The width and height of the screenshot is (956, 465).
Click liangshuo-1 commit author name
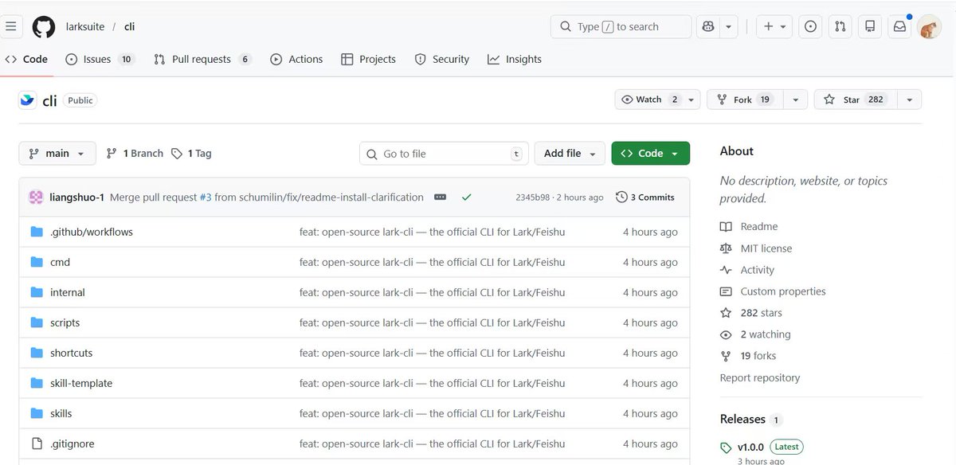(x=76, y=197)
